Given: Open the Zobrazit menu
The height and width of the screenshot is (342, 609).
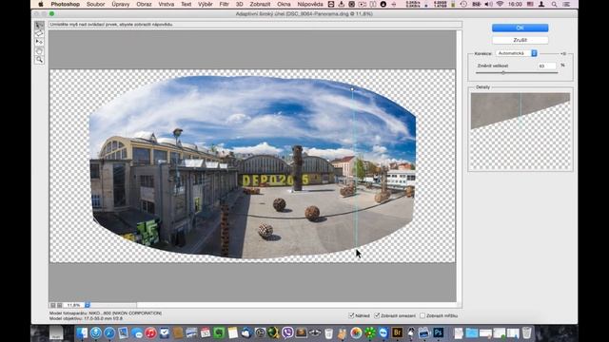Looking at the screenshot, I should (x=260, y=4).
